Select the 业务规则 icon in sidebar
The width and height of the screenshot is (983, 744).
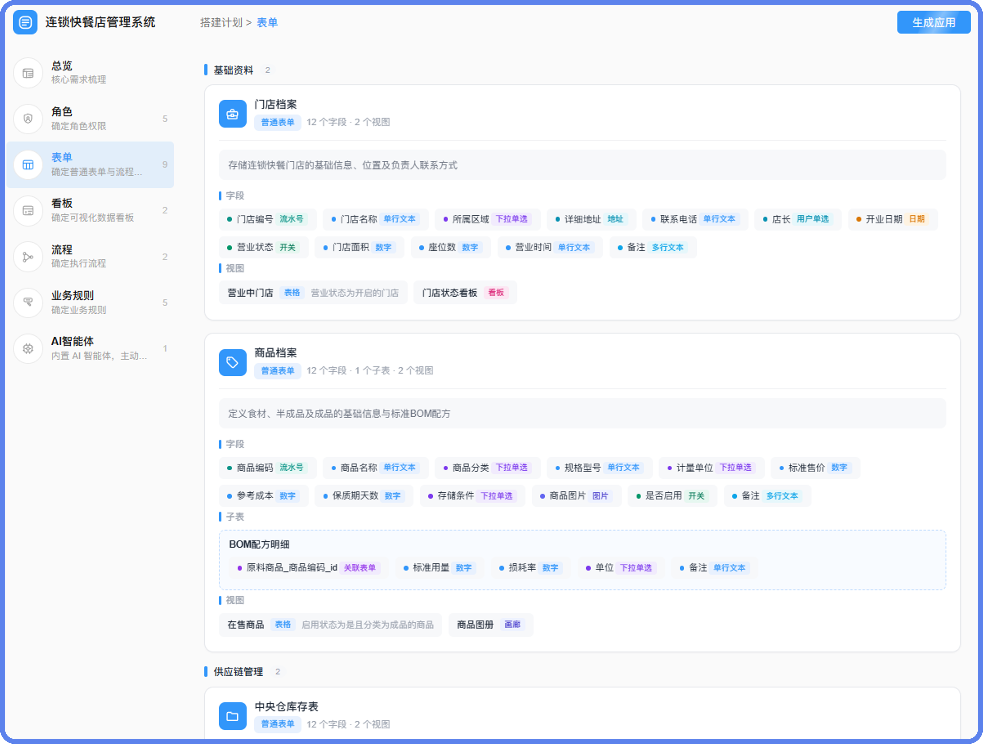[28, 303]
